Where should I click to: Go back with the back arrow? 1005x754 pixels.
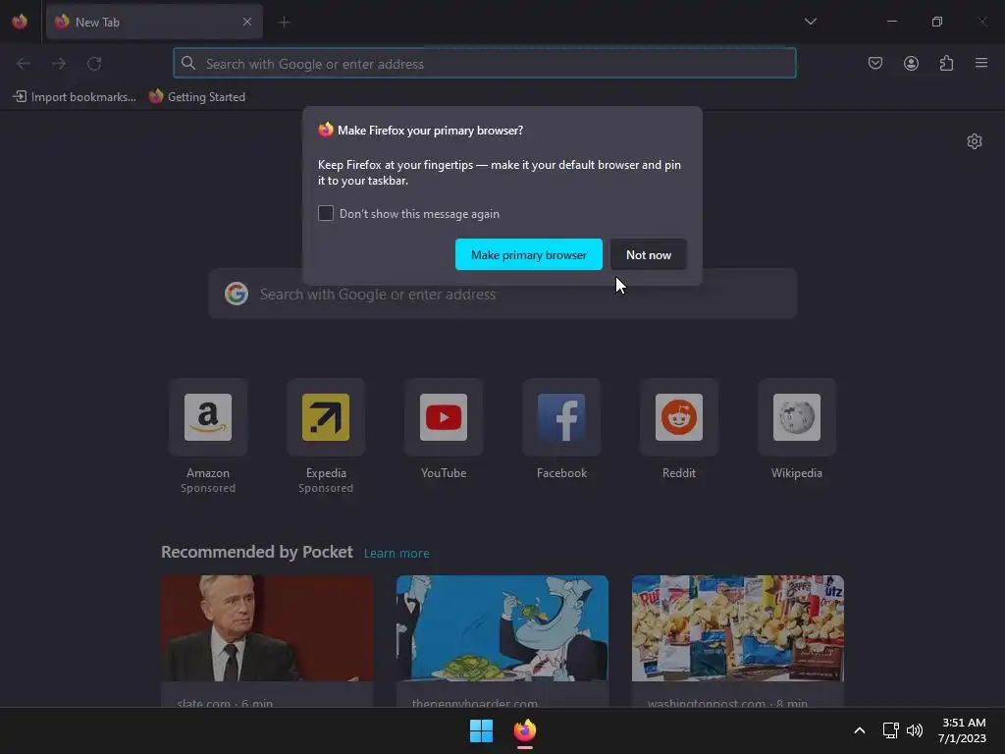coord(24,64)
